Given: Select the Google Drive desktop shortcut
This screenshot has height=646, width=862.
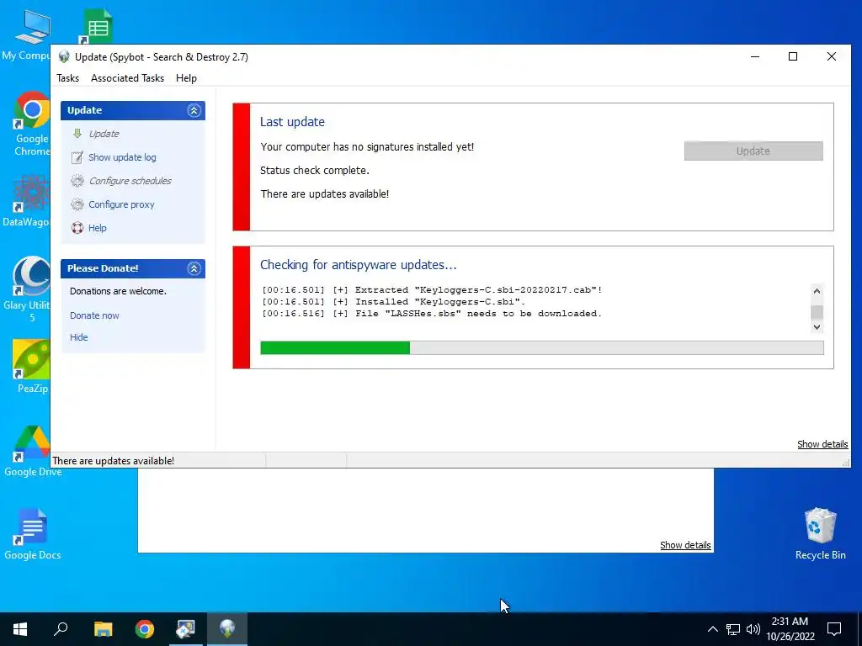Looking at the screenshot, I should [x=33, y=452].
